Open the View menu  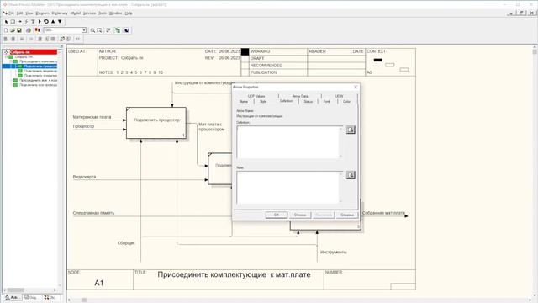(x=29, y=13)
